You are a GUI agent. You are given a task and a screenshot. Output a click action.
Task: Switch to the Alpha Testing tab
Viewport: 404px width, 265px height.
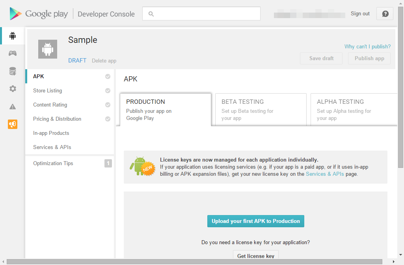[353, 109]
